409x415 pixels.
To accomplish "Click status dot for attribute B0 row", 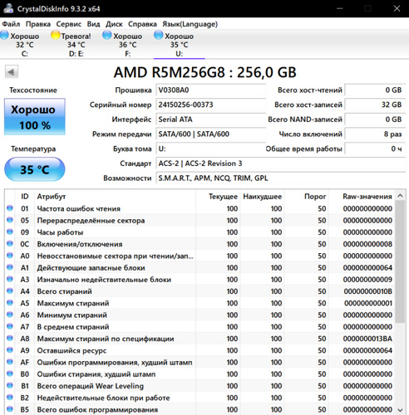I will (10, 373).
